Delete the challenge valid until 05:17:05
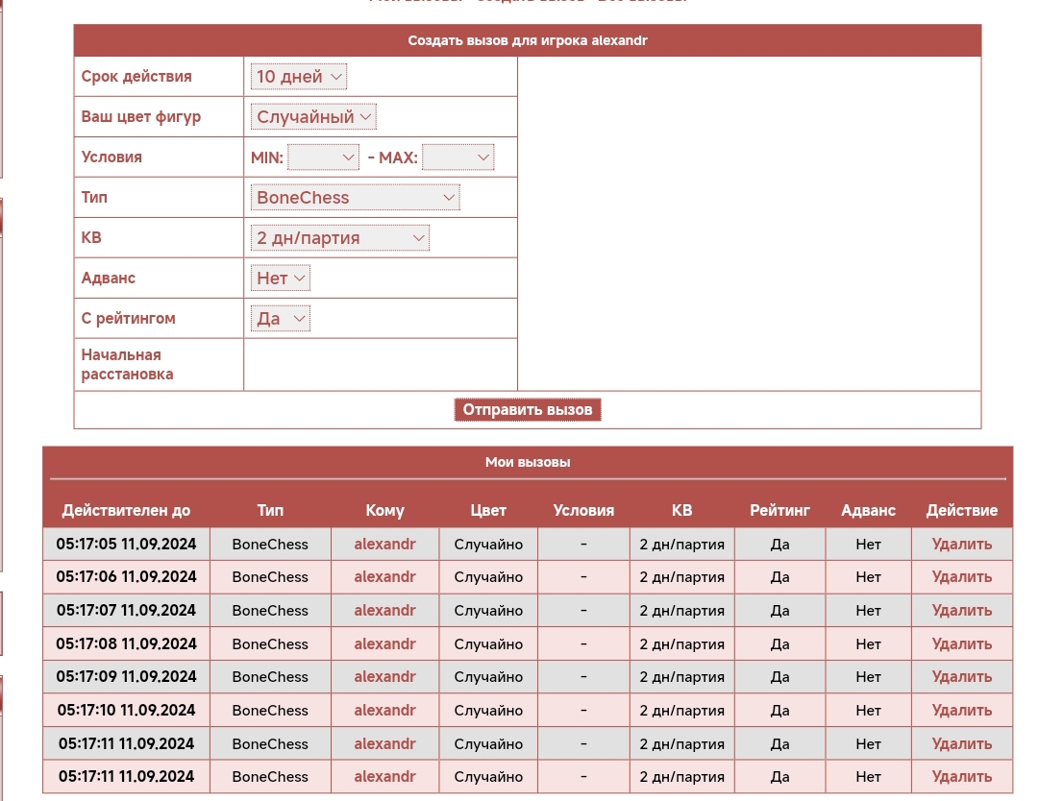The width and height of the screenshot is (1038, 801). tap(961, 544)
